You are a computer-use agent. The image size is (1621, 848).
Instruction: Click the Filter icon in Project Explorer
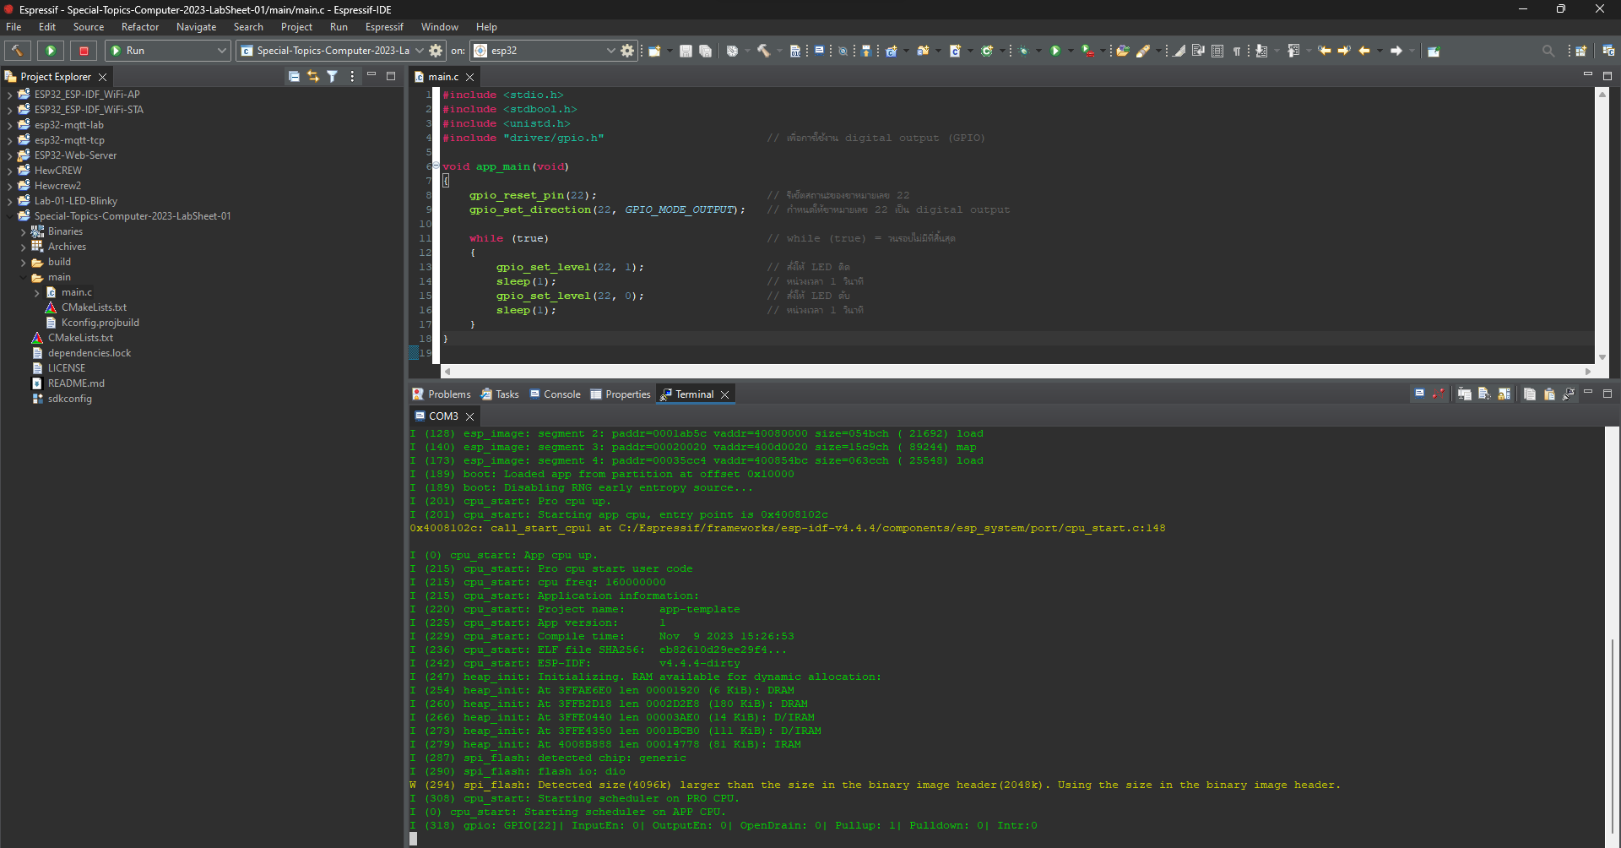tap(333, 77)
